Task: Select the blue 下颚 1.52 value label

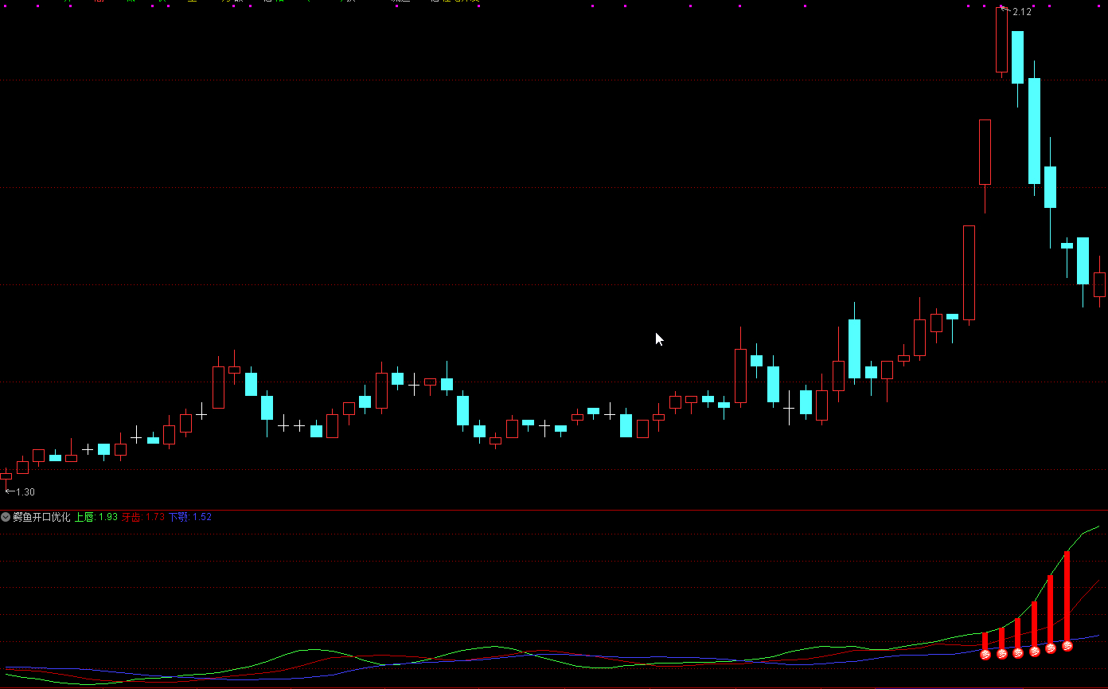Action: (x=189, y=517)
